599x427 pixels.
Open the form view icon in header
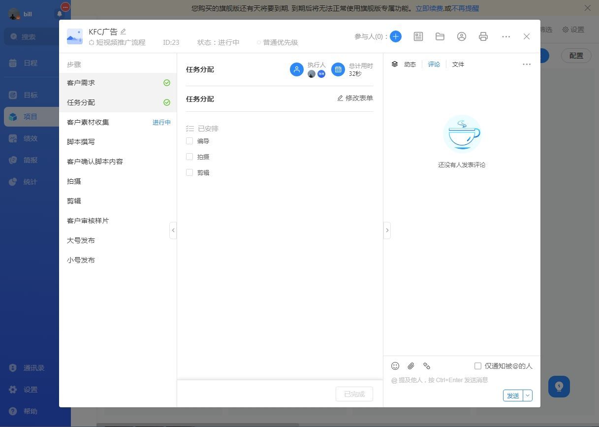click(418, 36)
